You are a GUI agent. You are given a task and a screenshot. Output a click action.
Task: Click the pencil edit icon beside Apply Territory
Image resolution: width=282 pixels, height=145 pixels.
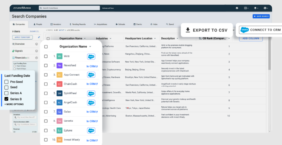[39, 37]
